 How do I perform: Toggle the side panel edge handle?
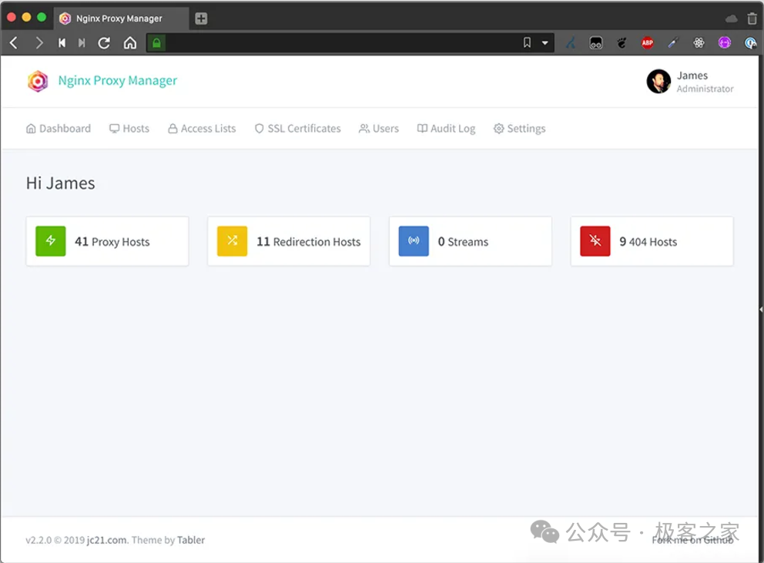pos(761,309)
